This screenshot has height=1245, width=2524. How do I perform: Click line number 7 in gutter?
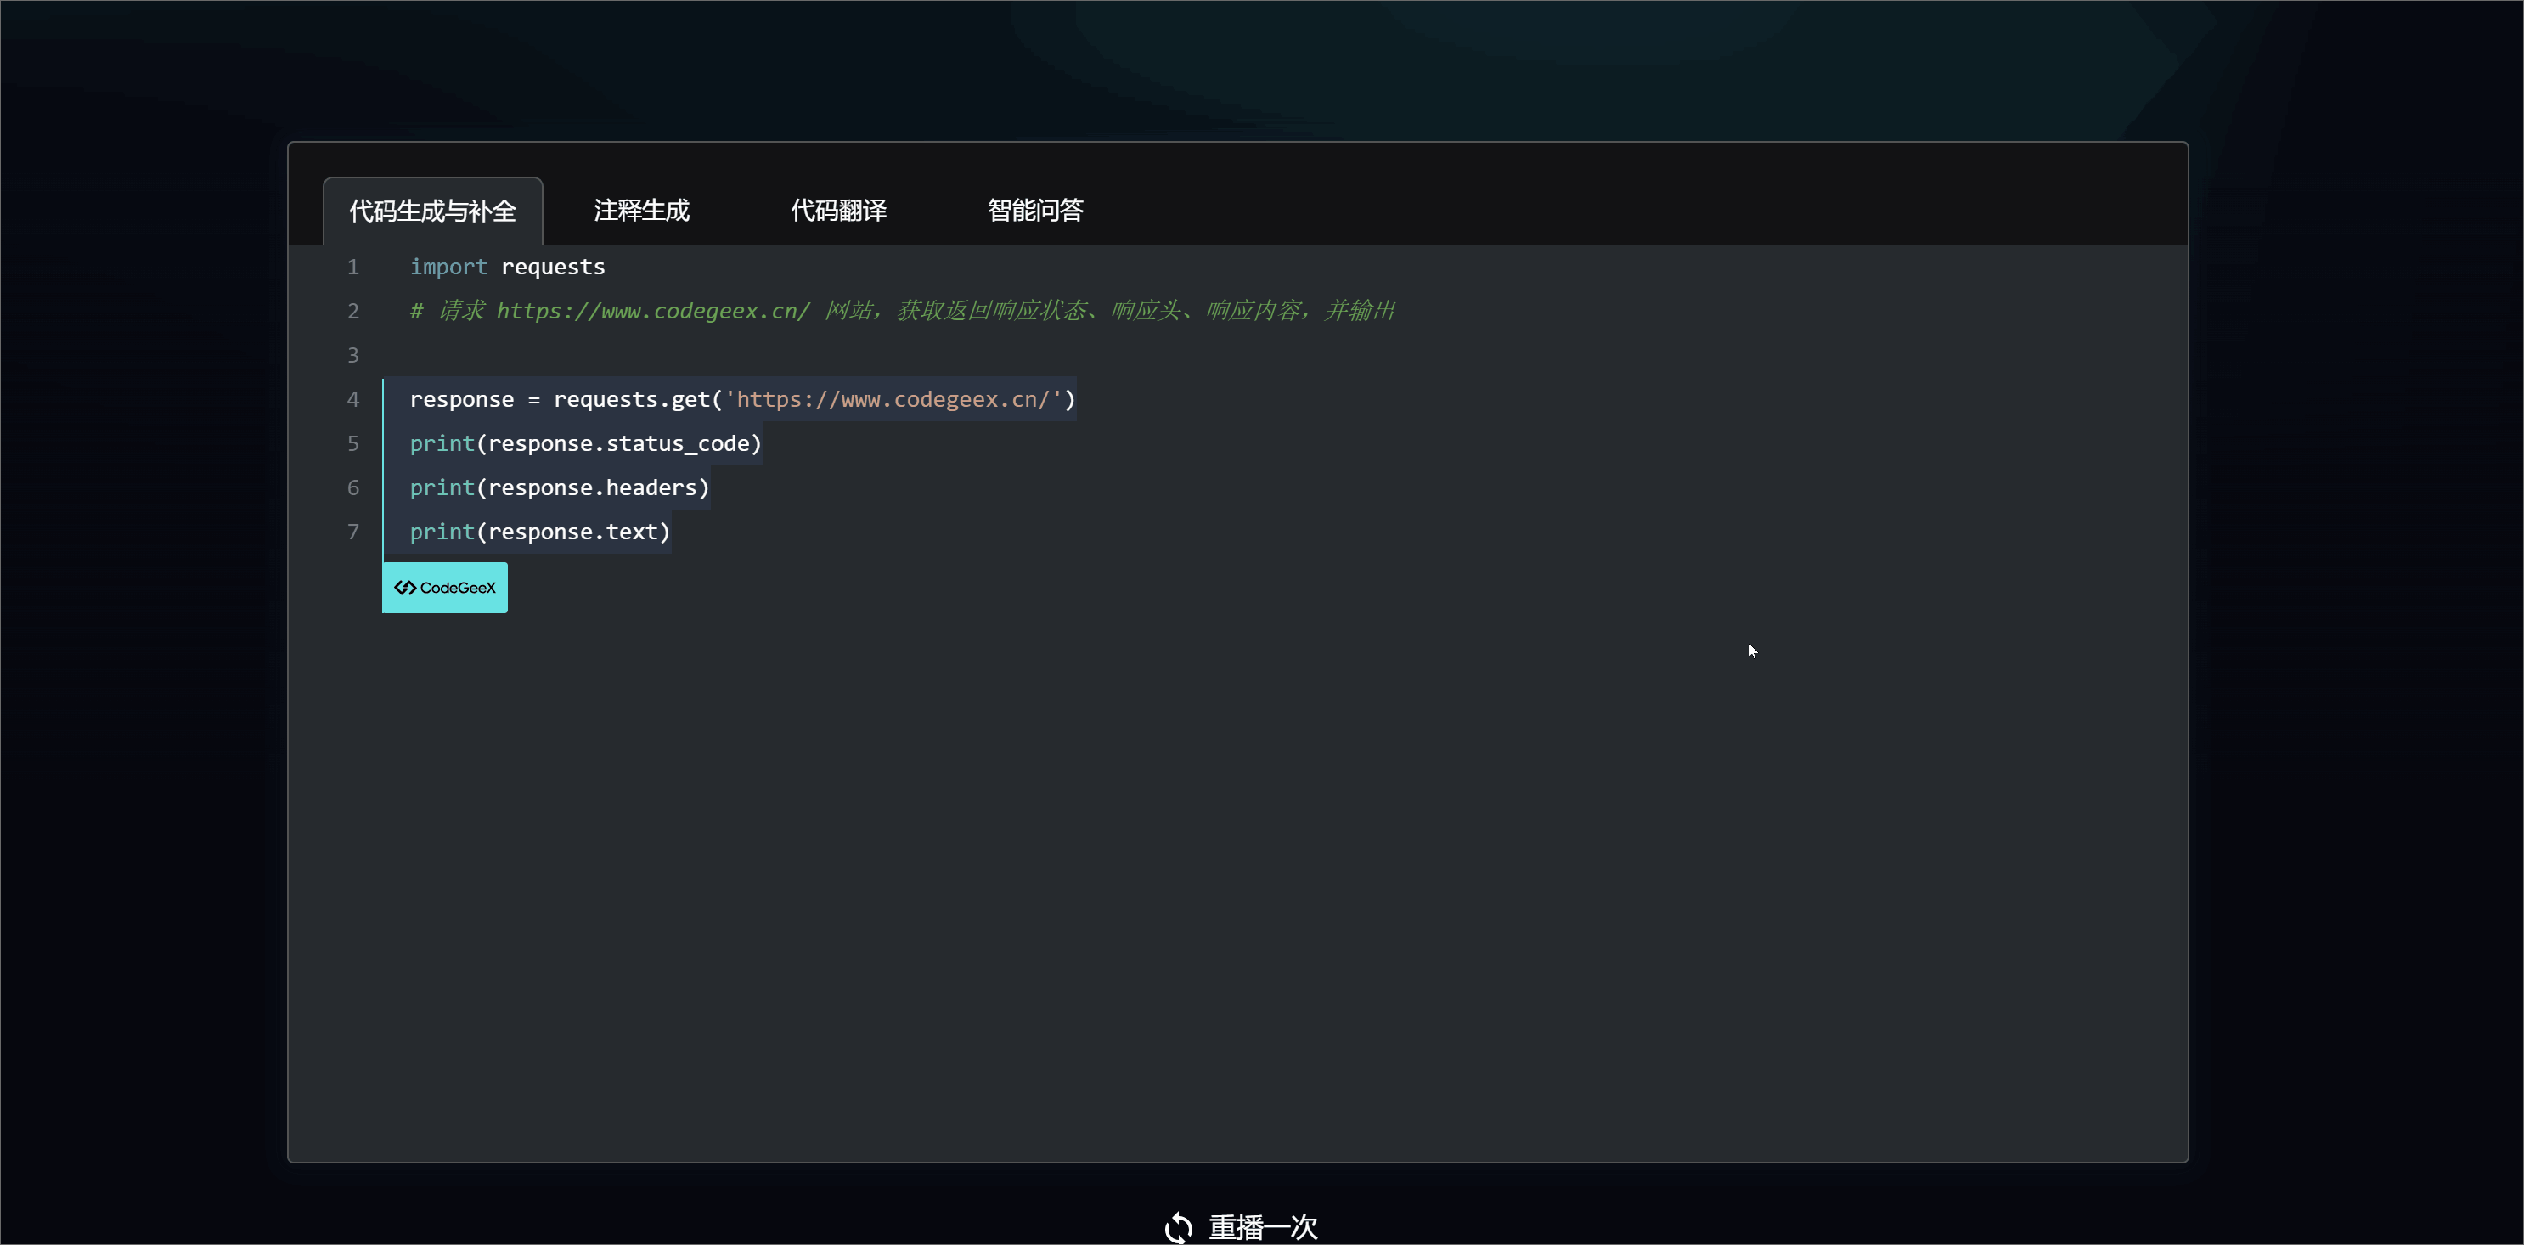[352, 532]
